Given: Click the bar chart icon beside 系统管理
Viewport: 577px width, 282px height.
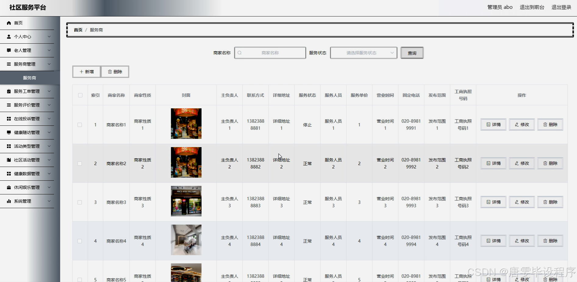Looking at the screenshot, I should 9,201.
